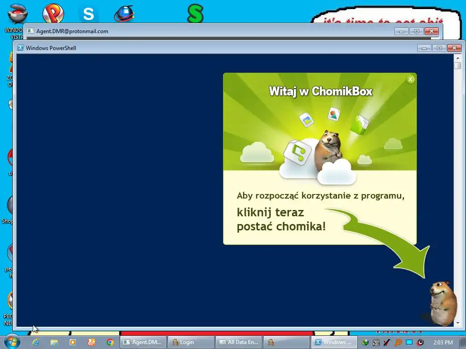
Task: Click the red X checkmark tray icon
Action: (x=387, y=343)
